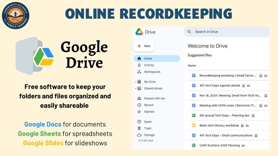Open Starred items via star icon
This screenshot has height=156, width=278.
click(x=139, y=112)
